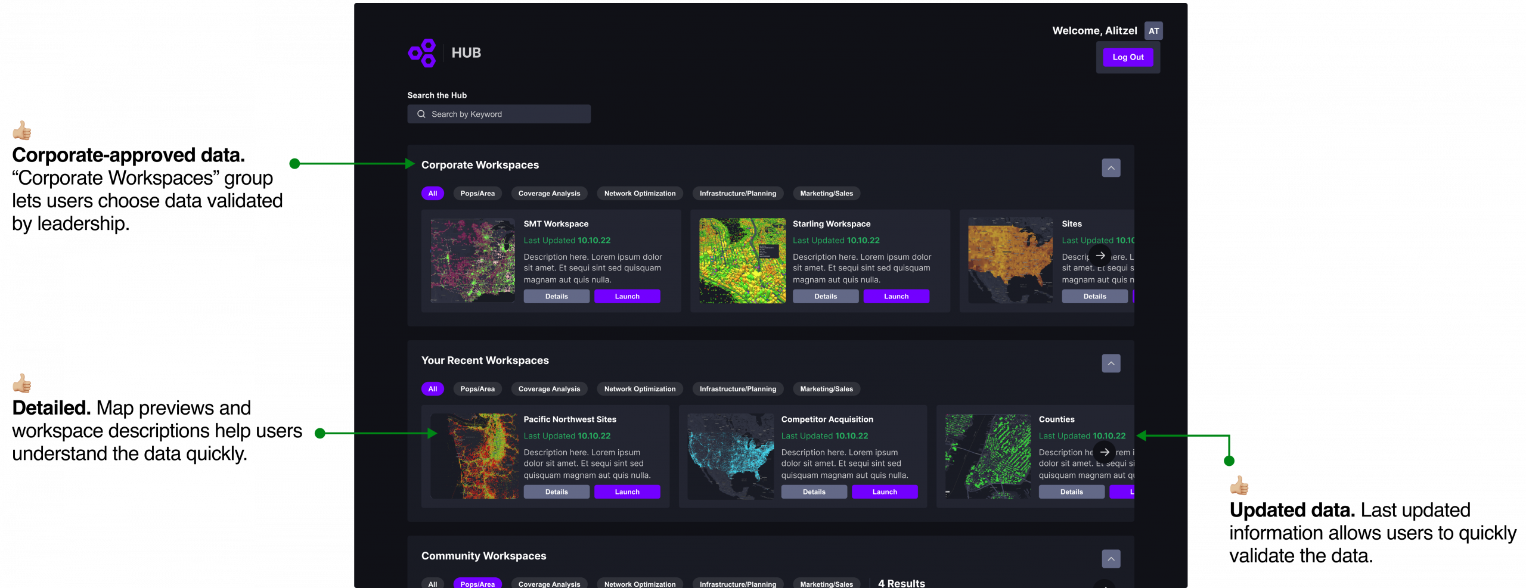Open the Starling Workspace map thumbnail
This screenshot has width=1526, height=588.
pos(742,261)
